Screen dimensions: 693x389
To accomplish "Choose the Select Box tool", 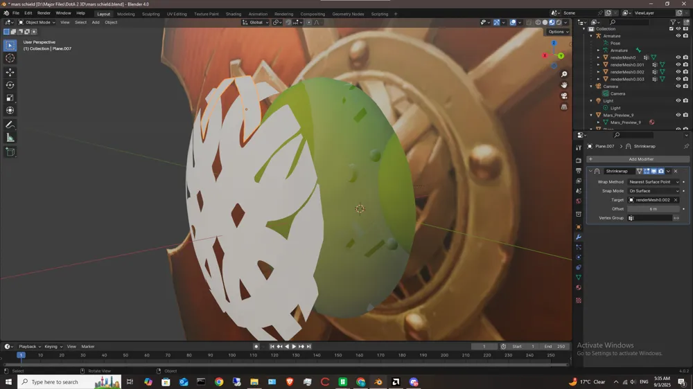I will pos(10,45).
